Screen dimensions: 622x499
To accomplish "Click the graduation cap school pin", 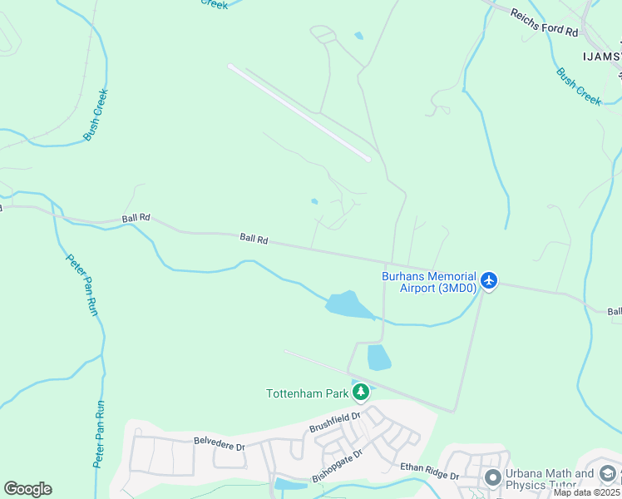I will pyautogui.click(x=608, y=474).
